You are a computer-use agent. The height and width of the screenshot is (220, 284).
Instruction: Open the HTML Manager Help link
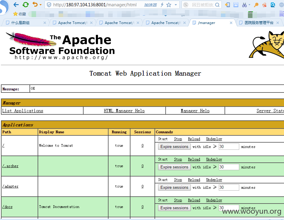click(124, 111)
